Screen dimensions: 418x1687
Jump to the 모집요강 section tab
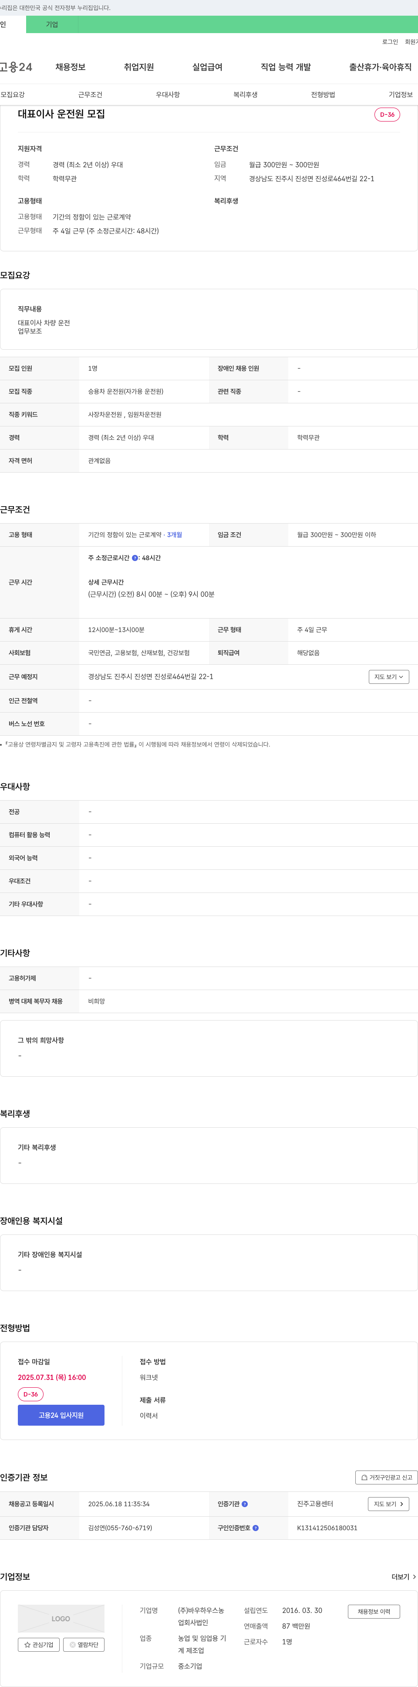13,95
